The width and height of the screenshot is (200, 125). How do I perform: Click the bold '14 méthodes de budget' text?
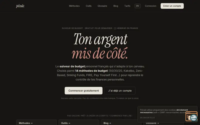91,71
